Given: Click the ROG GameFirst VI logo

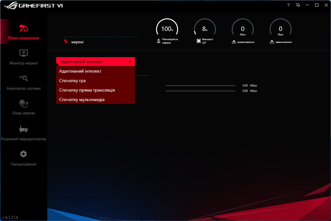Looking at the screenshot, I should point(33,5).
